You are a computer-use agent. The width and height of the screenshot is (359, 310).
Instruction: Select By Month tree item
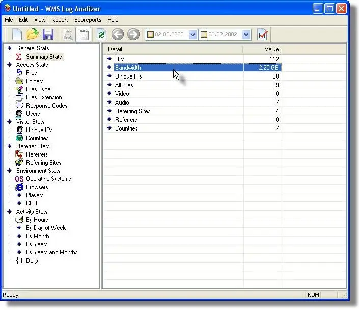tap(38, 236)
